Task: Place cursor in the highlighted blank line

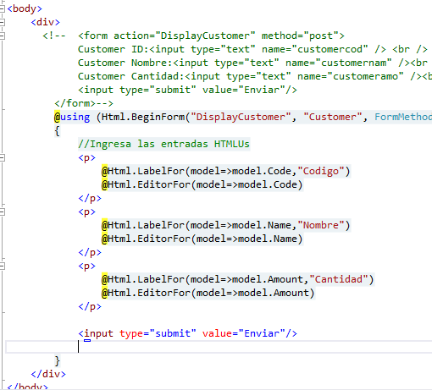Action: 219,347
